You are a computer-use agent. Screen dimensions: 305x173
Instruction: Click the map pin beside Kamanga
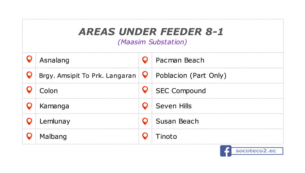pos(29,106)
